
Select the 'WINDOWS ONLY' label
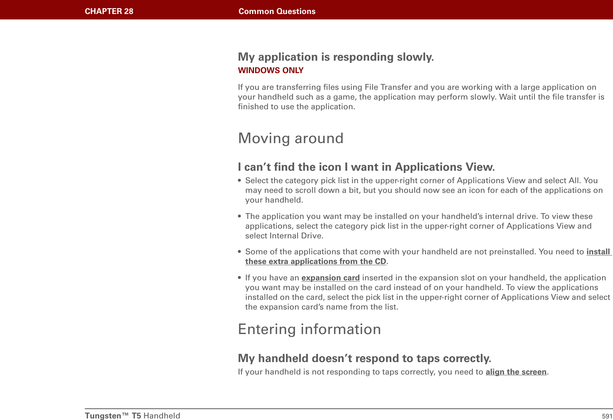pos(271,70)
